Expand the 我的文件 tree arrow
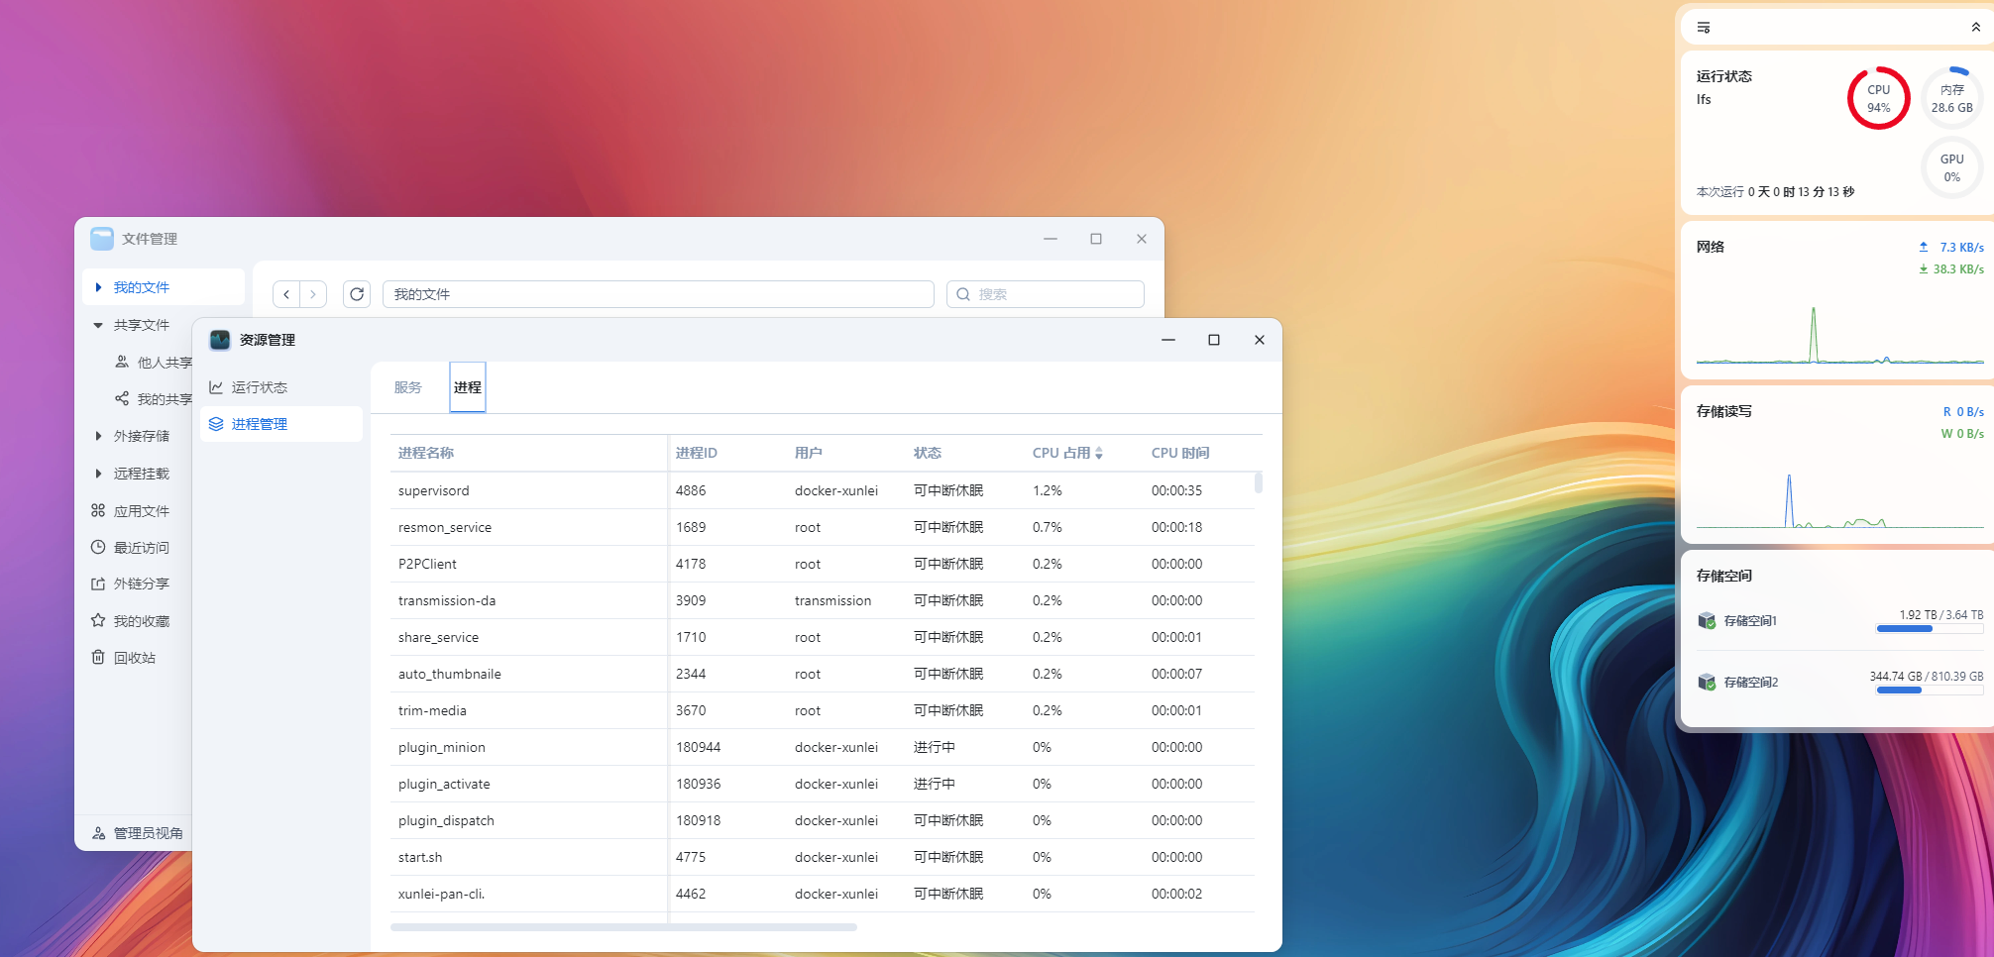Screen dimensions: 1994x957 pos(98,287)
